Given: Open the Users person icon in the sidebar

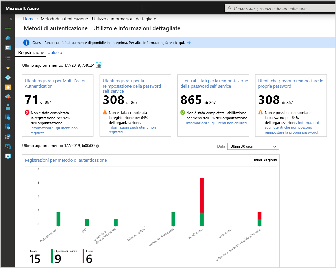Looking at the screenshot, I should tap(8, 107).
